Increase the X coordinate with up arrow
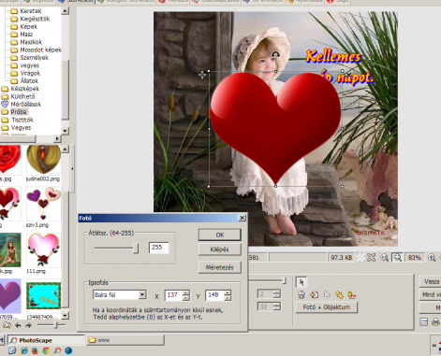The width and height of the screenshot is (441, 356). point(186,292)
